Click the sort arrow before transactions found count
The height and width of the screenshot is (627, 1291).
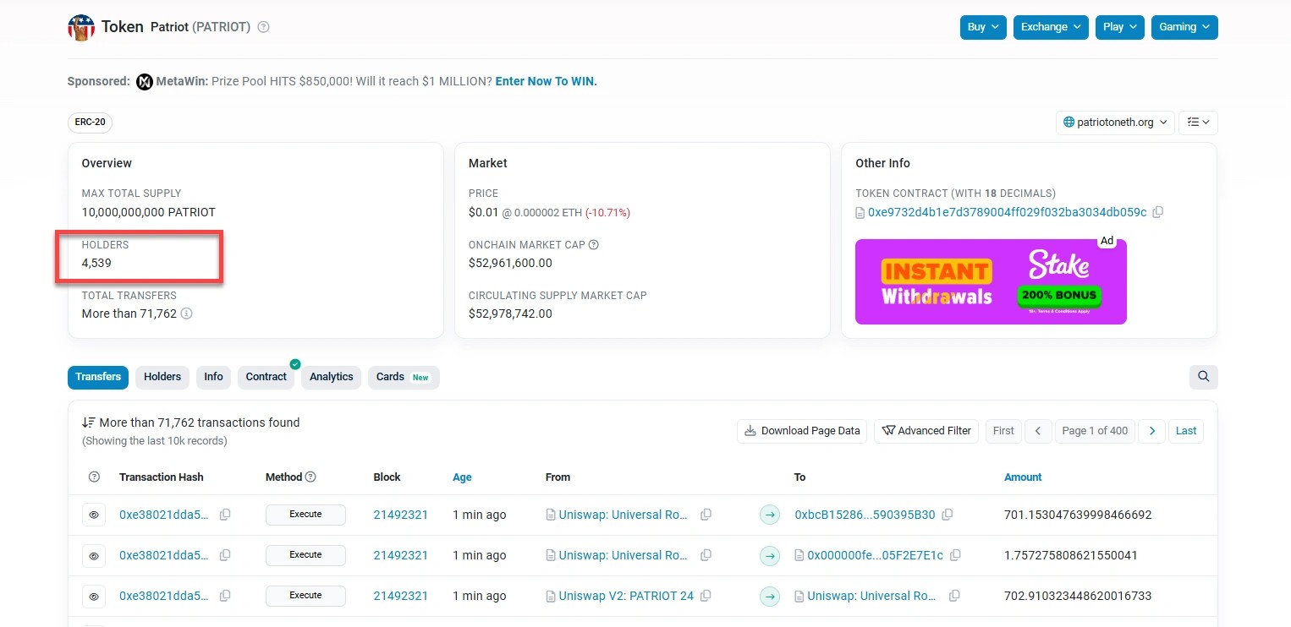[x=88, y=421]
